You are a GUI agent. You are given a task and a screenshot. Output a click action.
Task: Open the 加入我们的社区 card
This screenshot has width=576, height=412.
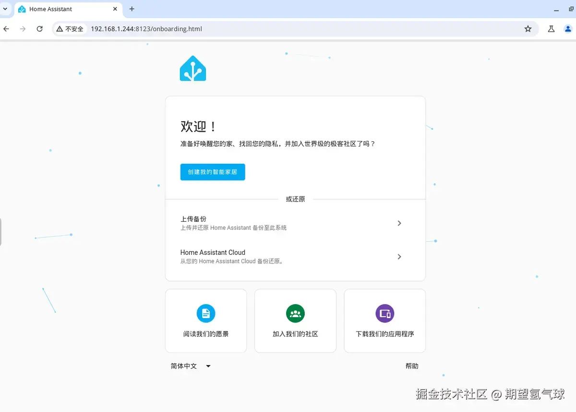pos(295,321)
